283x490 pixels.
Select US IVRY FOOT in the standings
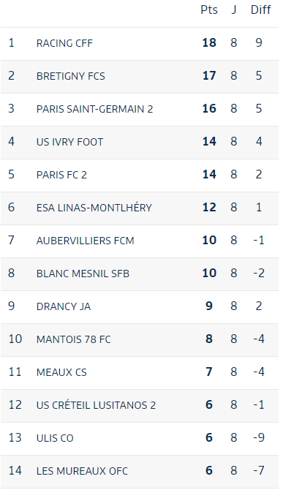69,142
